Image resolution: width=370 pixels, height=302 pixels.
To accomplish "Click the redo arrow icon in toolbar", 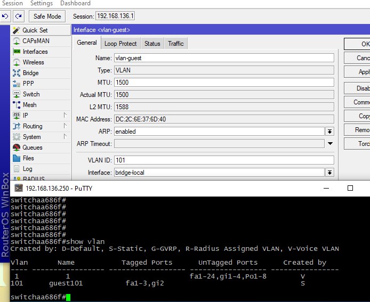I will pyautogui.click(x=18, y=17).
